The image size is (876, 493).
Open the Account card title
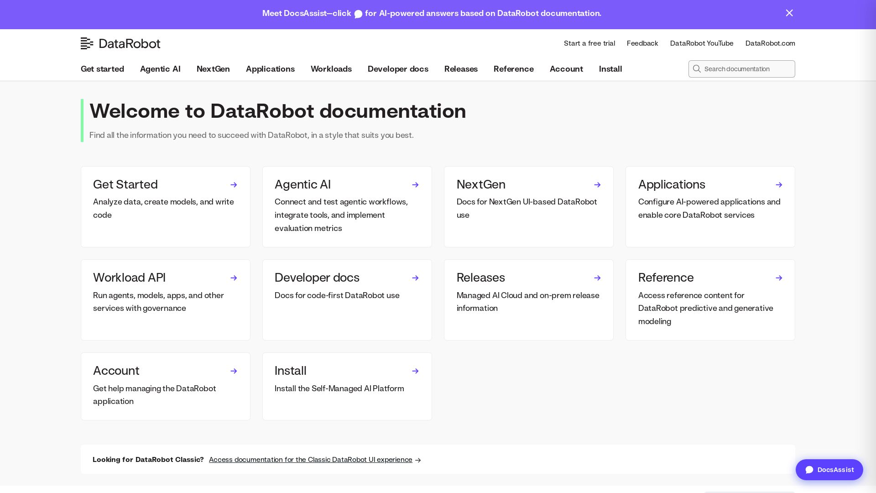[x=116, y=371]
